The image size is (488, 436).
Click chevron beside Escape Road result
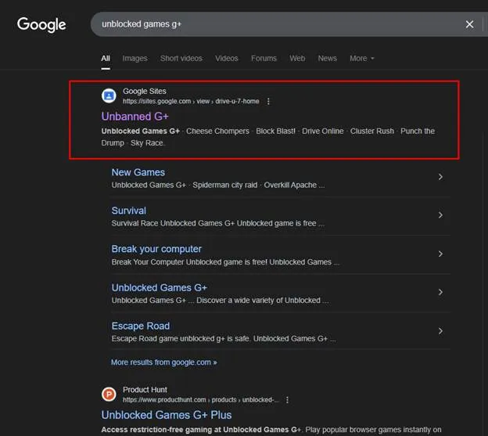(440, 331)
